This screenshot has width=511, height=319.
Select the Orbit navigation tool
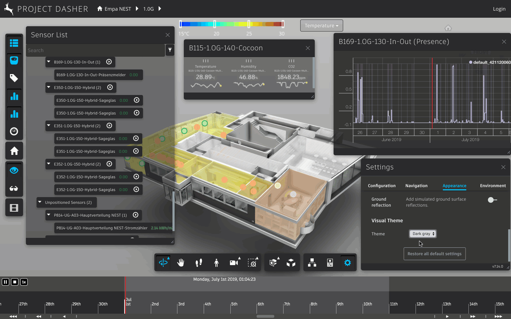(163, 263)
